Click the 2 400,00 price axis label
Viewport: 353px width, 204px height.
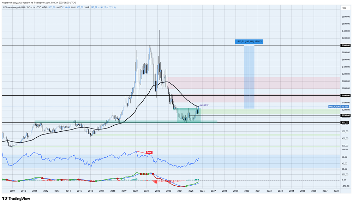(346, 67)
